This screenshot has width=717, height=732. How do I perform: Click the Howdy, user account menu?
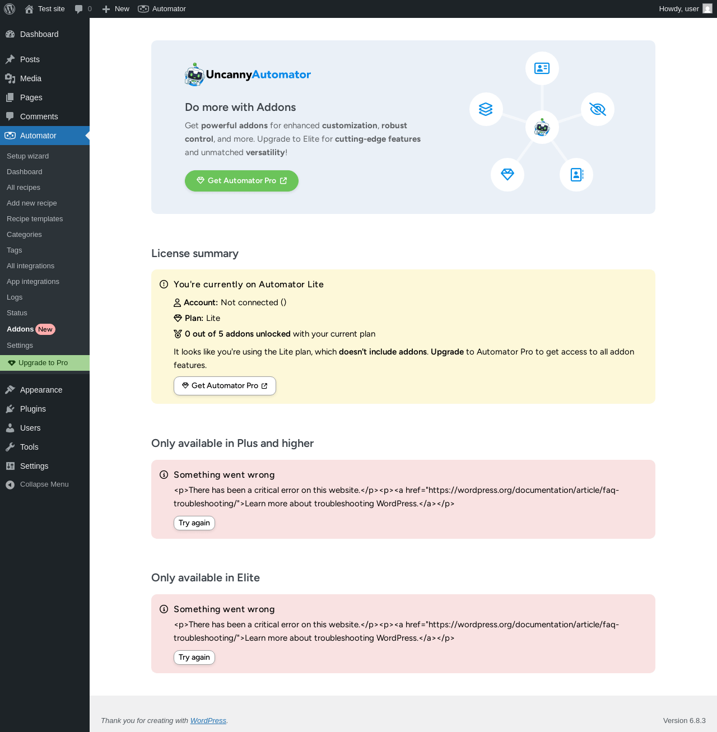click(685, 9)
